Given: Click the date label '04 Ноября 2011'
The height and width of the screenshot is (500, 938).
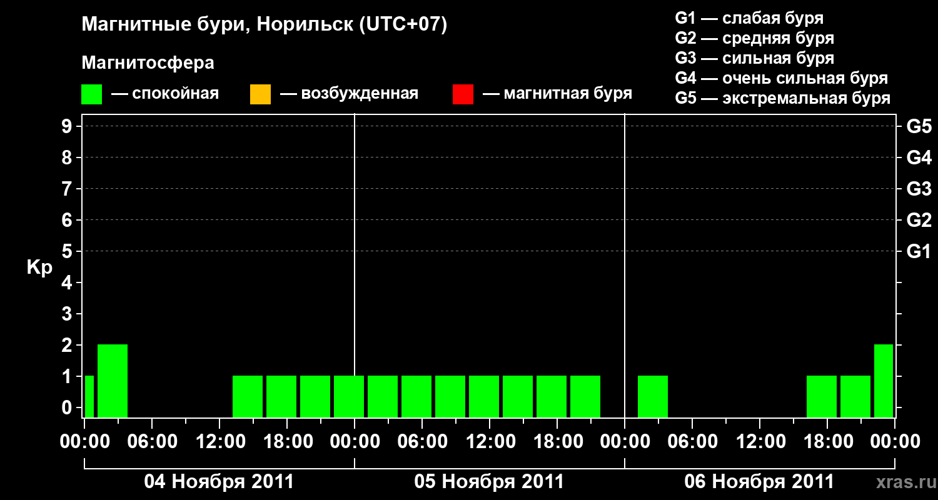Looking at the screenshot, I should point(219,482).
